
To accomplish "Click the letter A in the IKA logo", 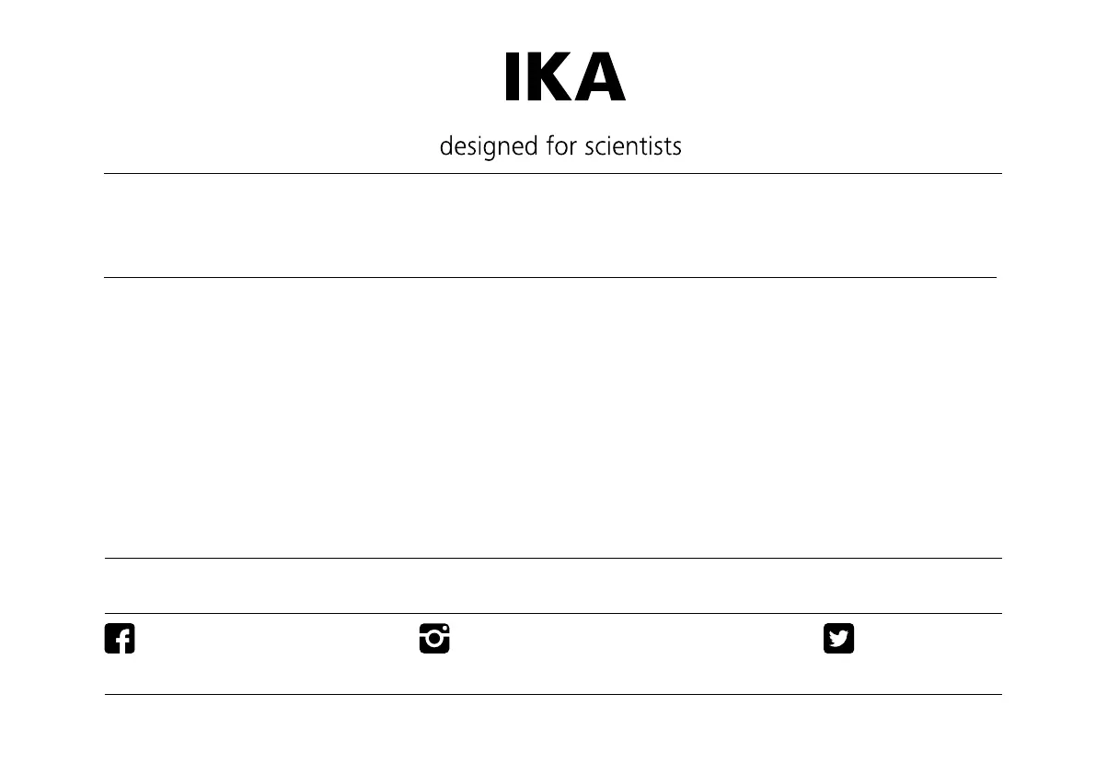I will (x=601, y=77).
